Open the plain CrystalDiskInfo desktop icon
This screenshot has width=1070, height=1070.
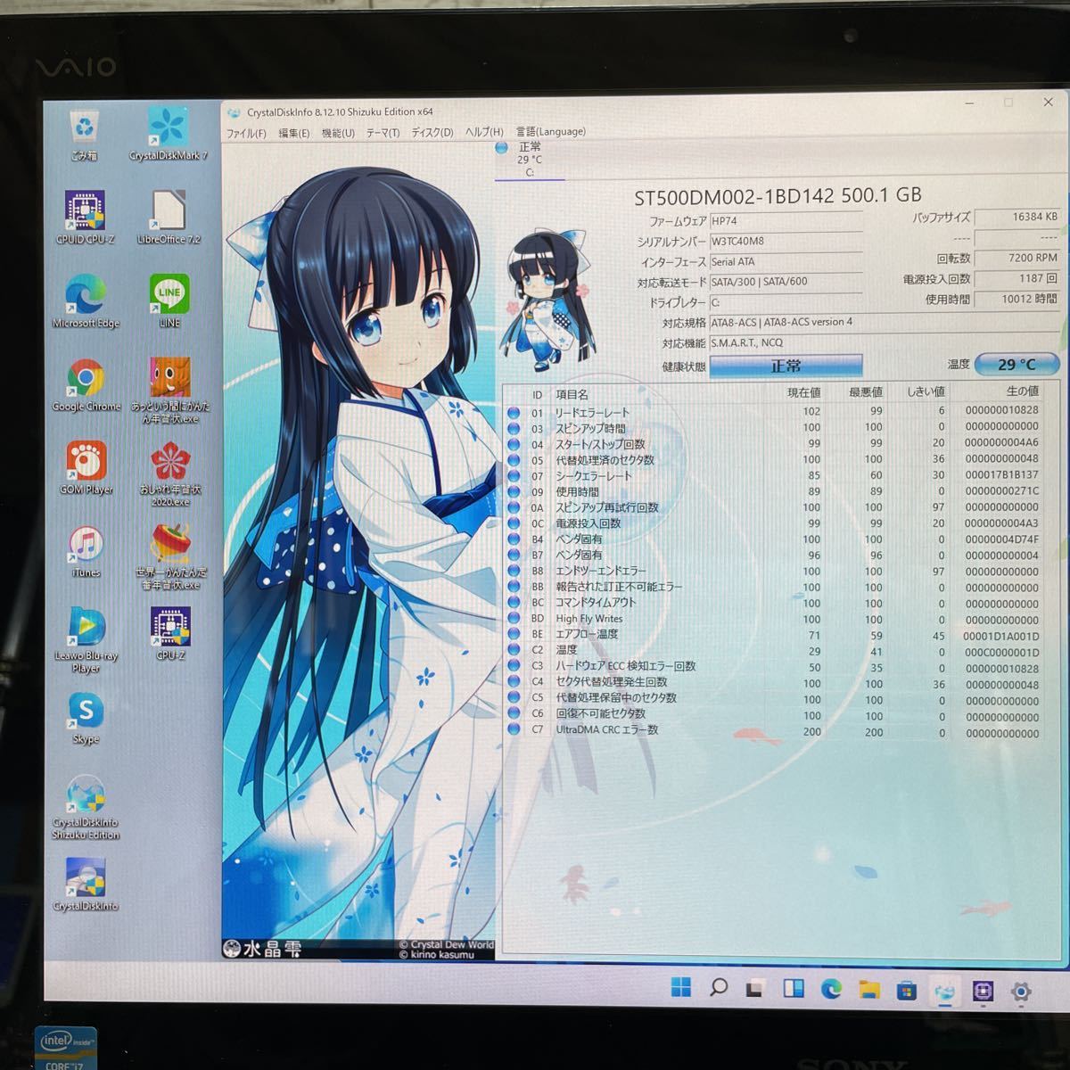pos(86,885)
